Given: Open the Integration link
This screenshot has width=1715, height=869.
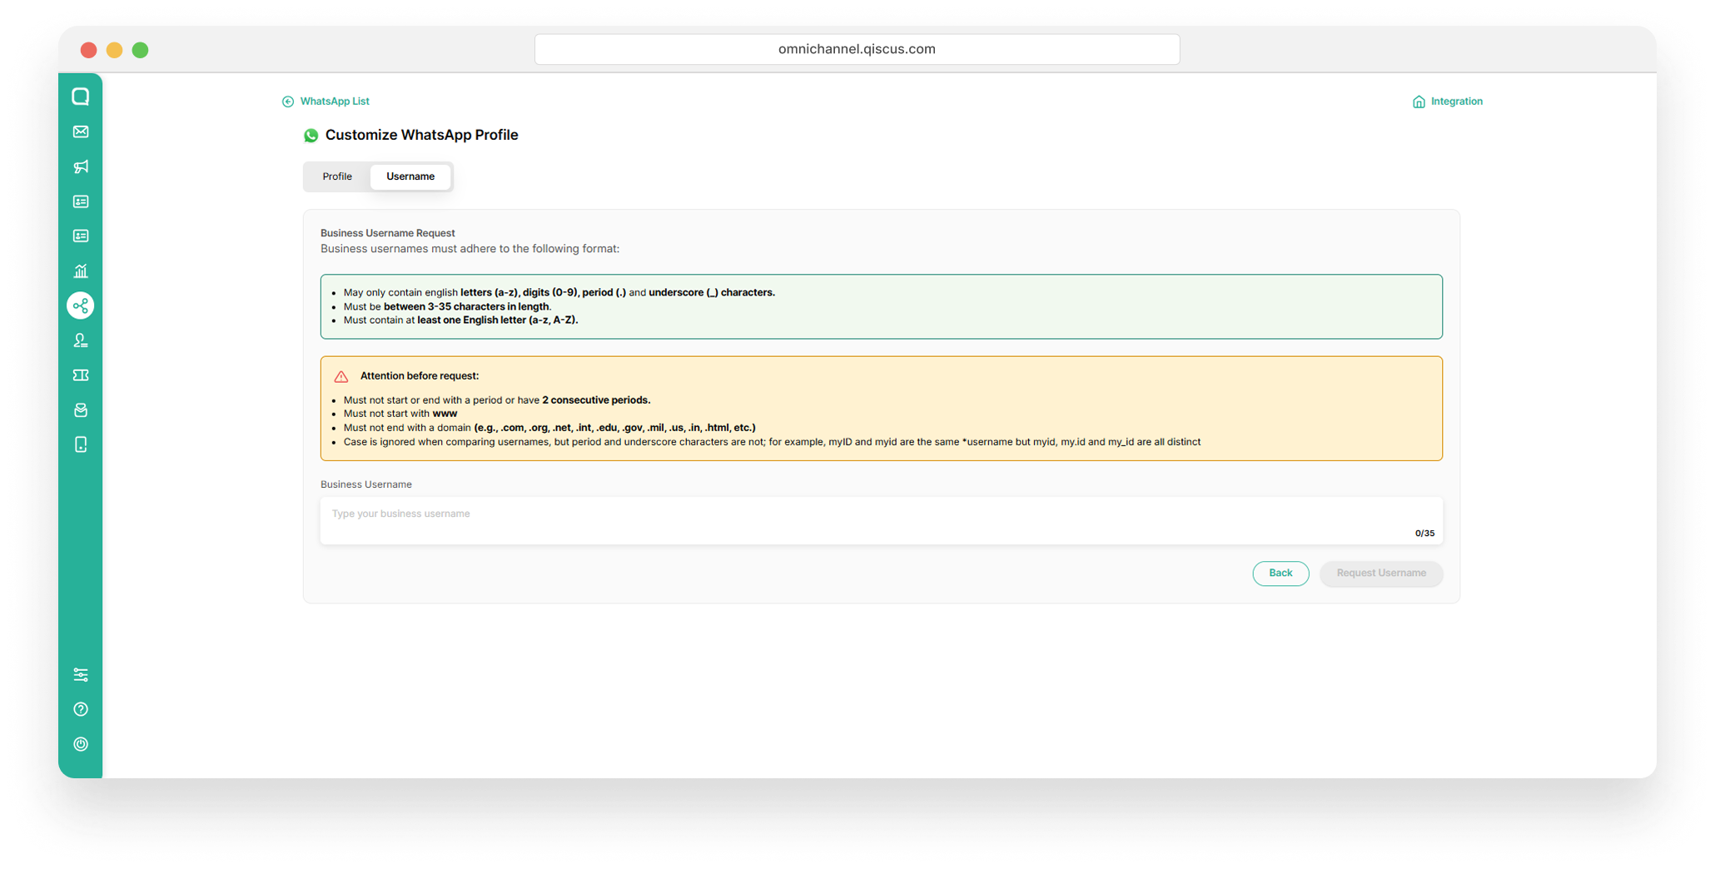Looking at the screenshot, I should click(1457, 102).
